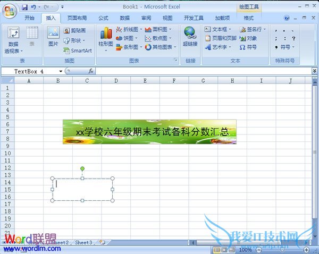The width and height of the screenshot is (319, 254).
Task: Insert a new worksheet tab
Action: 103,242
